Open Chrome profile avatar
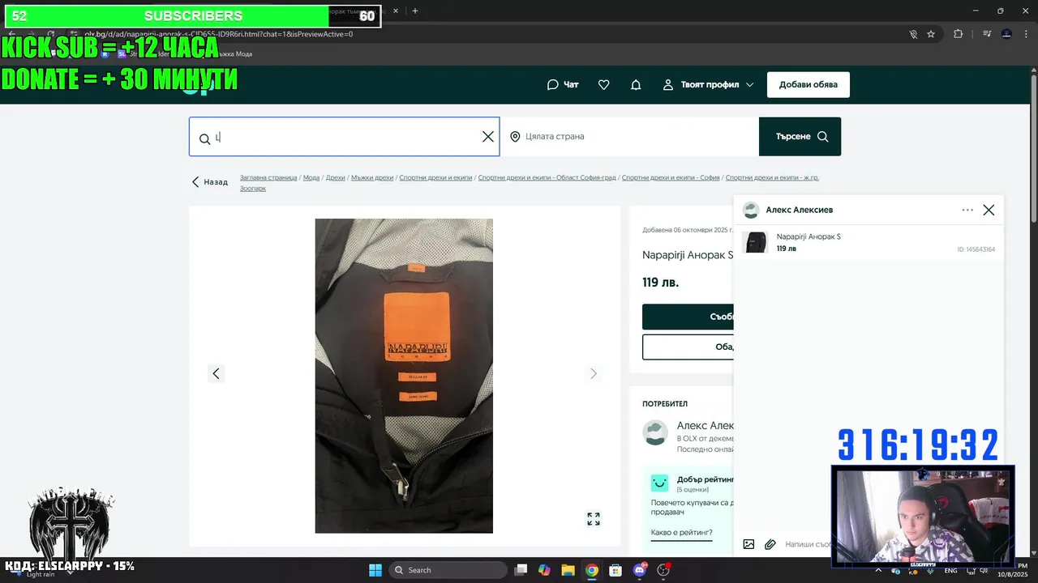1038x583 pixels. [x=1006, y=34]
